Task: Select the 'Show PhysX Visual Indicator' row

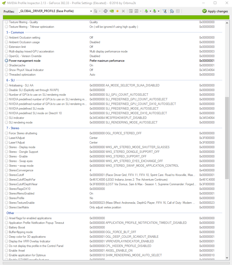Action: (x=114, y=70)
